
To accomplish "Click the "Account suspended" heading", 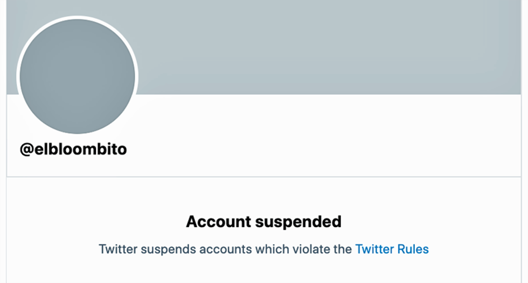I will (263, 221).
